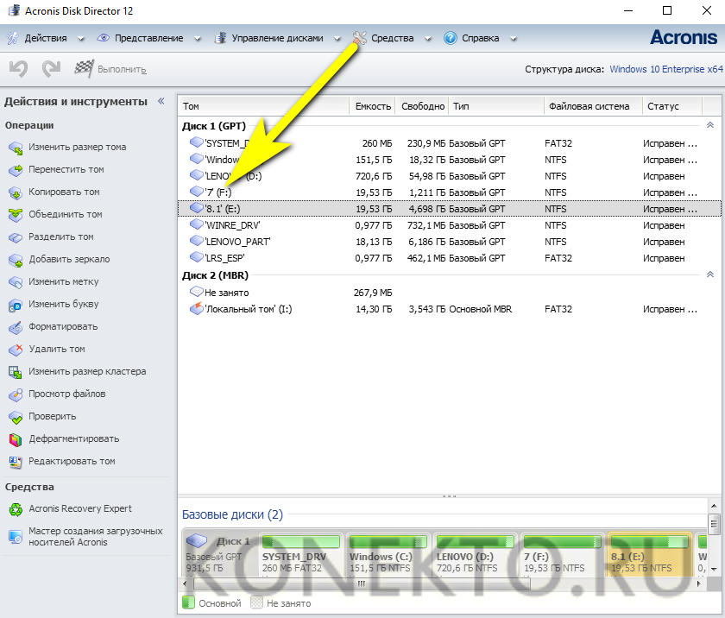This screenshot has height=618, width=725.
Task: Click the Разделить том icon
Action: coord(16,237)
